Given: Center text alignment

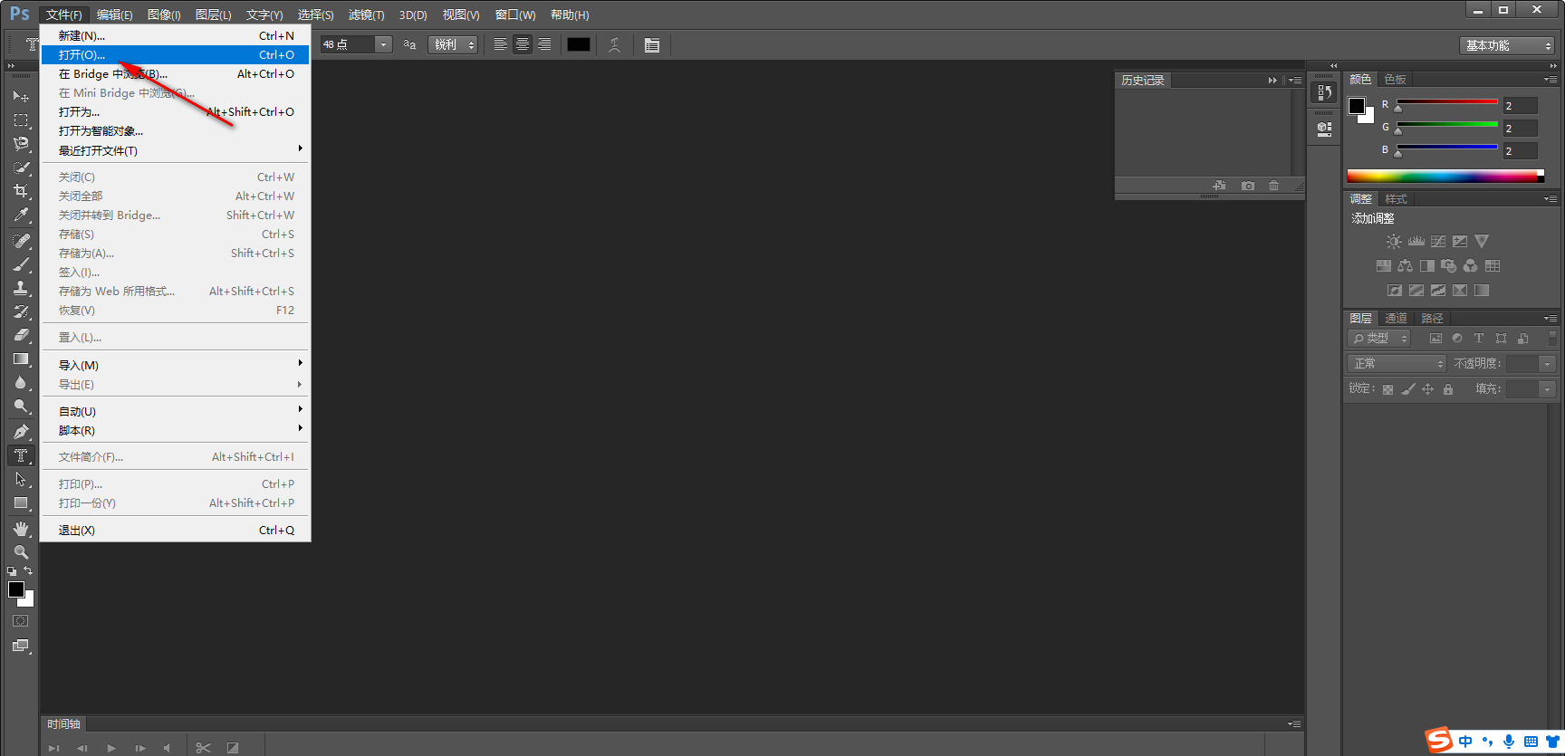Looking at the screenshot, I should point(523,44).
